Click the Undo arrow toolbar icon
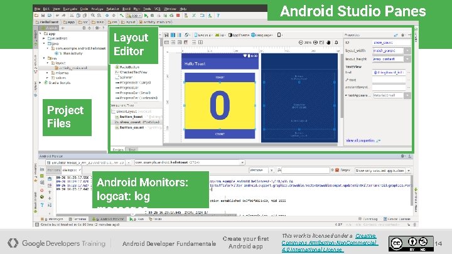452x254 pixels. pyautogui.click(x=58, y=16)
